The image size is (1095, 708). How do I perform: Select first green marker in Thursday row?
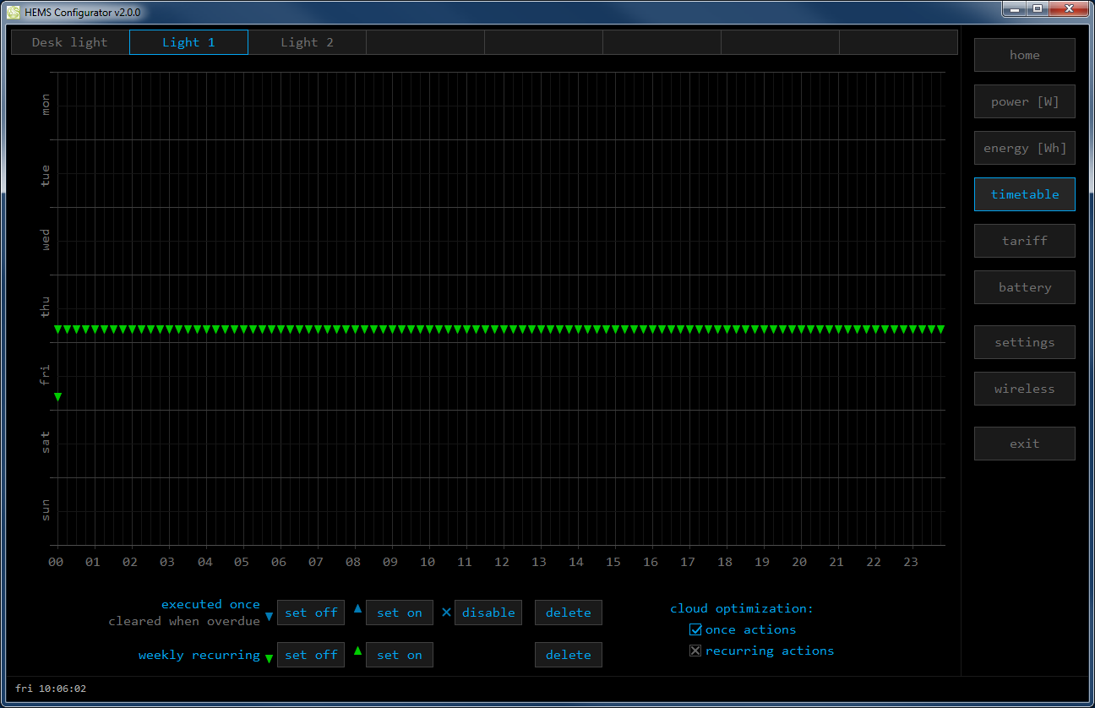point(57,329)
